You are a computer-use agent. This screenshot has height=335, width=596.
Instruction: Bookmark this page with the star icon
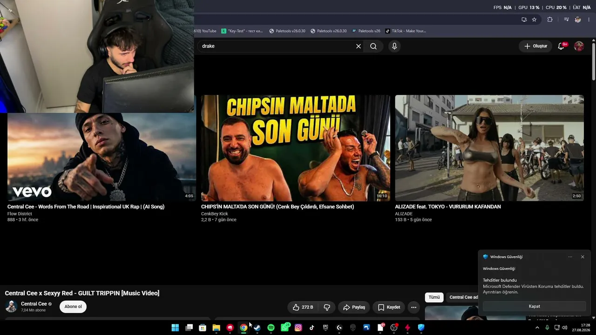pyautogui.click(x=534, y=20)
